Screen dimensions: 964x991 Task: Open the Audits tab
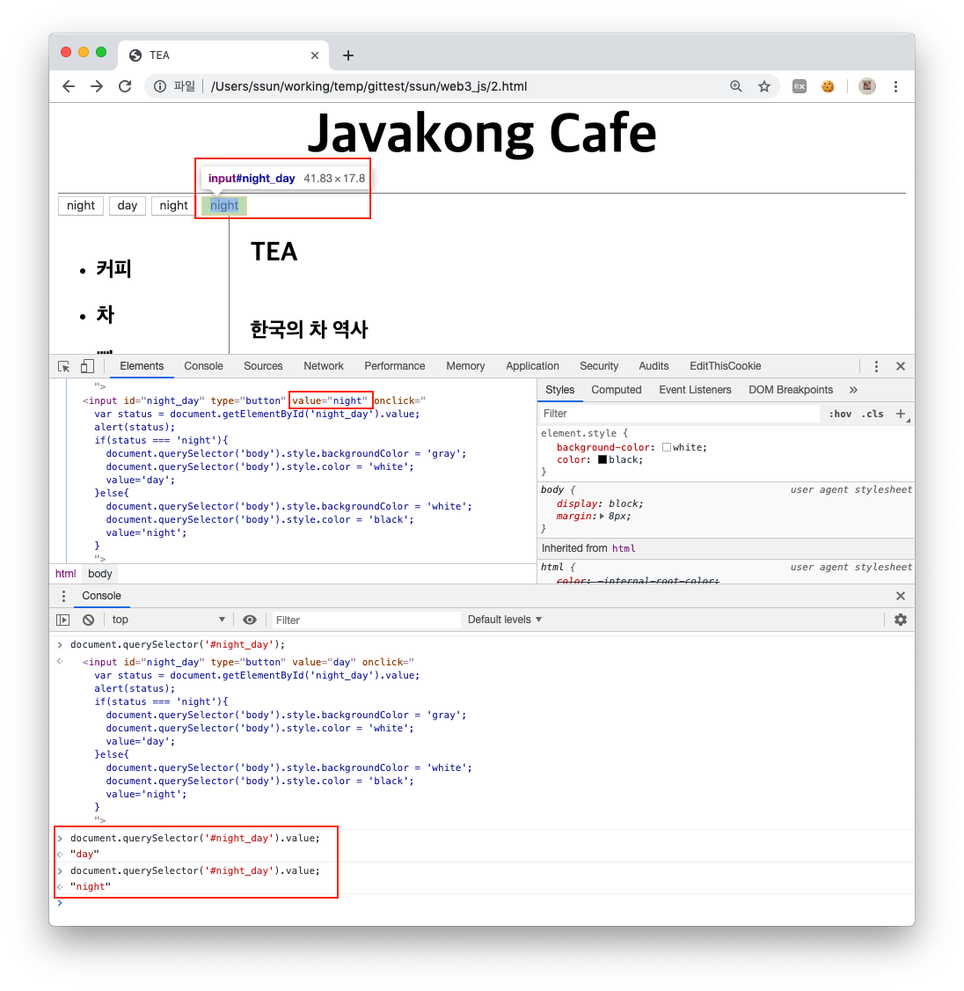click(x=654, y=367)
